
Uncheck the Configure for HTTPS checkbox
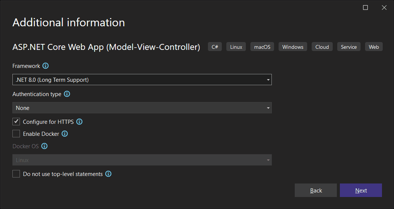tap(16, 122)
